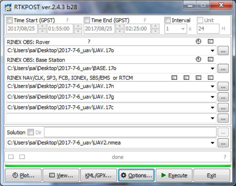236x186 pixels.
Task: Decrease Time End clock stepper
Action: point(155,31)
